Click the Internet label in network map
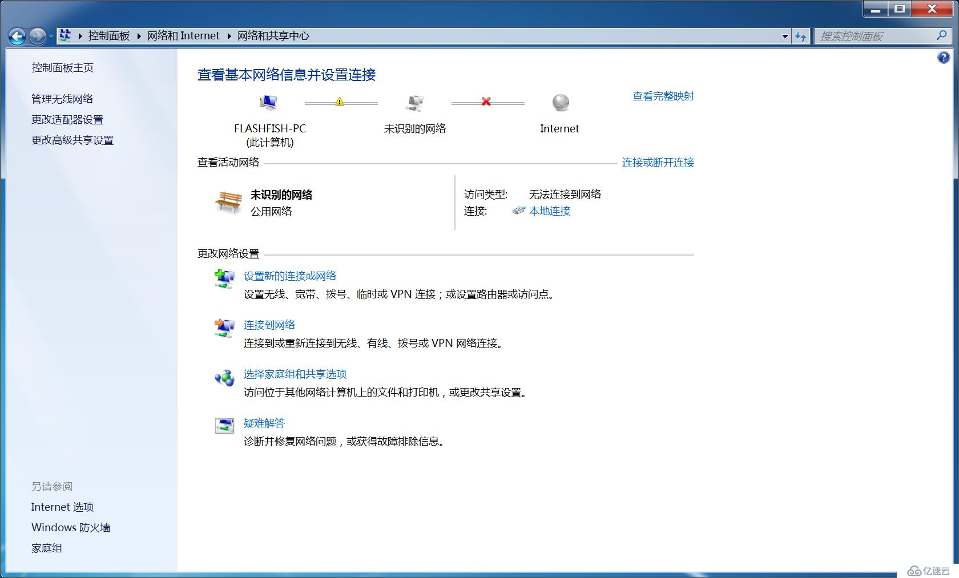959x578 pixels. pos(559,128)
